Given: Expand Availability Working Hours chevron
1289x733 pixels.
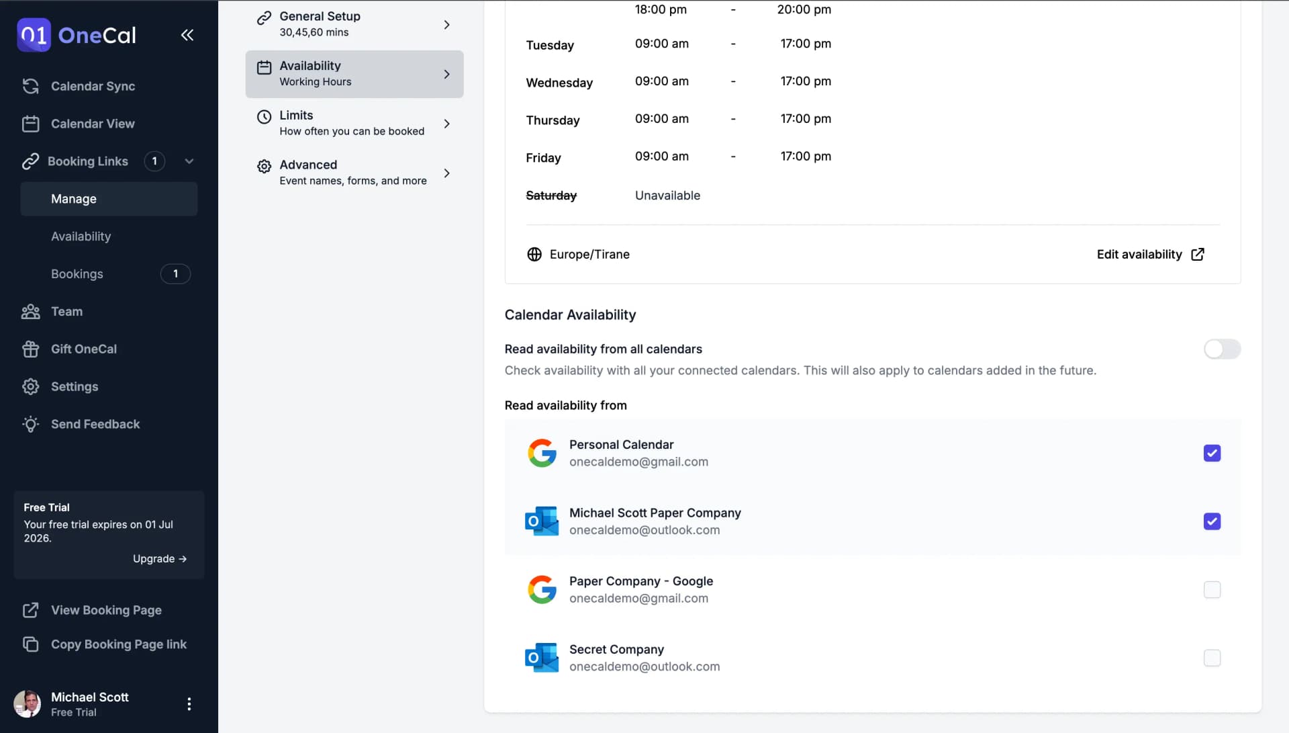Looking at the screenshot, I should coord(447,75).
